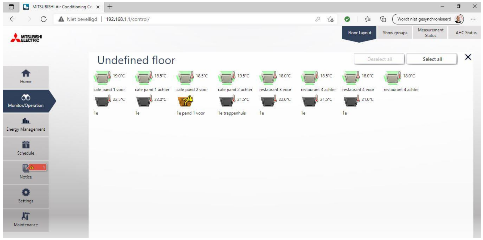Open the Home section
The image size is (483, 240).
pos(25,77)
